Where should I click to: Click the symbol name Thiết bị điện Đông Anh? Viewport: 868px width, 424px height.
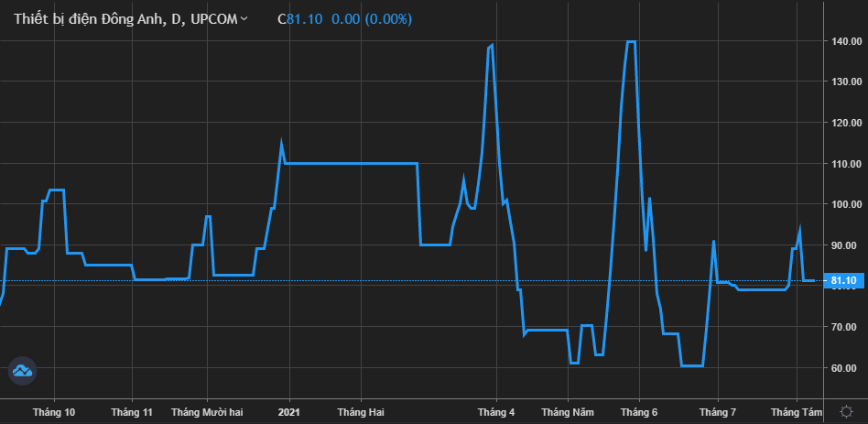tap(89, 19)
